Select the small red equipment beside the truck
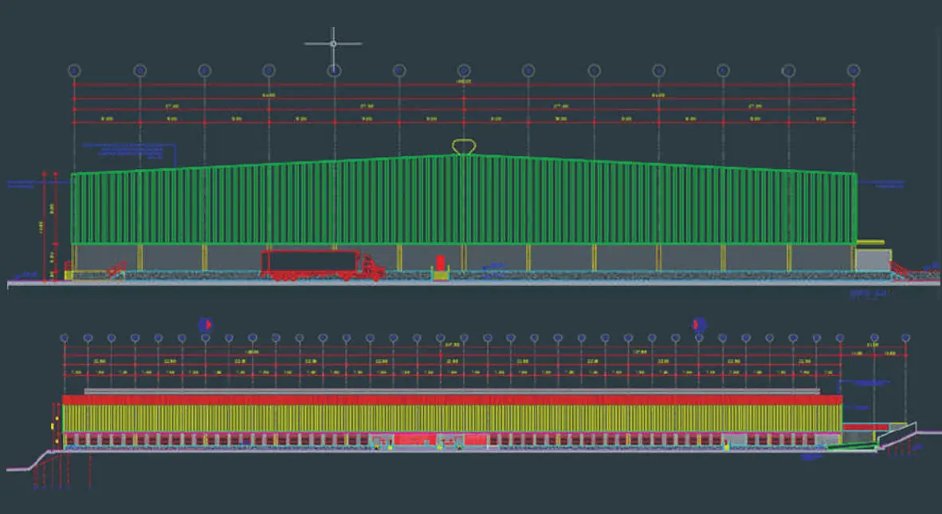Image resolution: width=942 pixels, height=514 pixels. (440, 263)
